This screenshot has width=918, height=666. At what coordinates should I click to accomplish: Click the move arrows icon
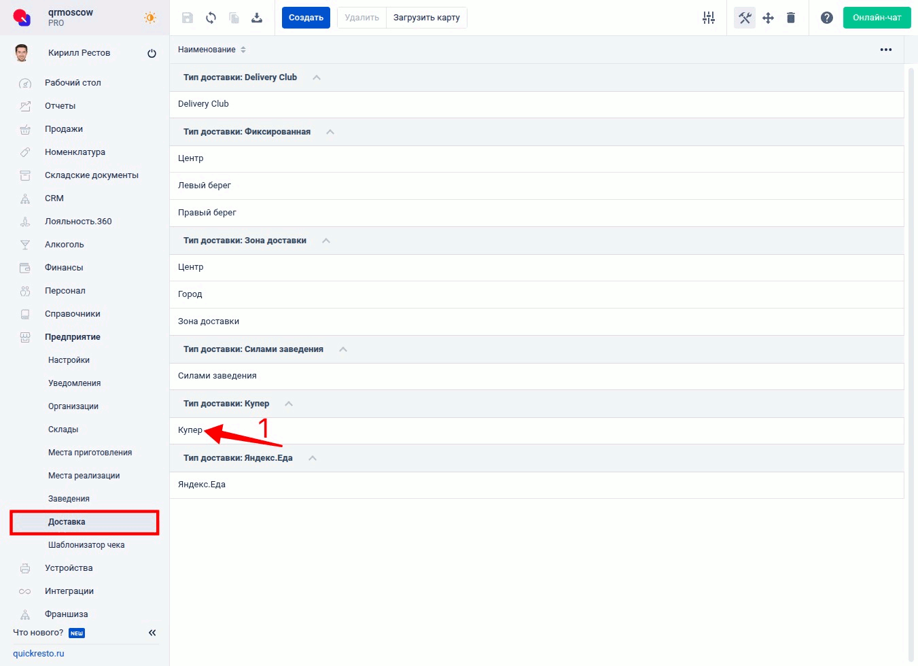(x=768, y=18)
